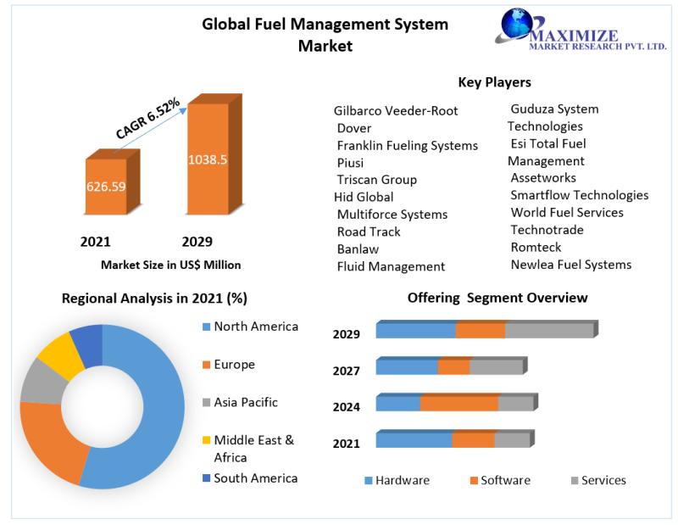This screenshot has height=525, width=678.
Task: Click "Gilbarco Veeder-Root" in the key players list
Action: point(396,111)
